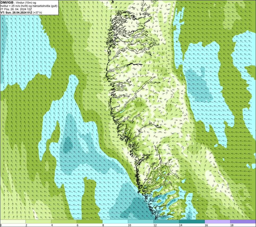
Task: Click the legend scale label '6'
Action: coord(78,225)
